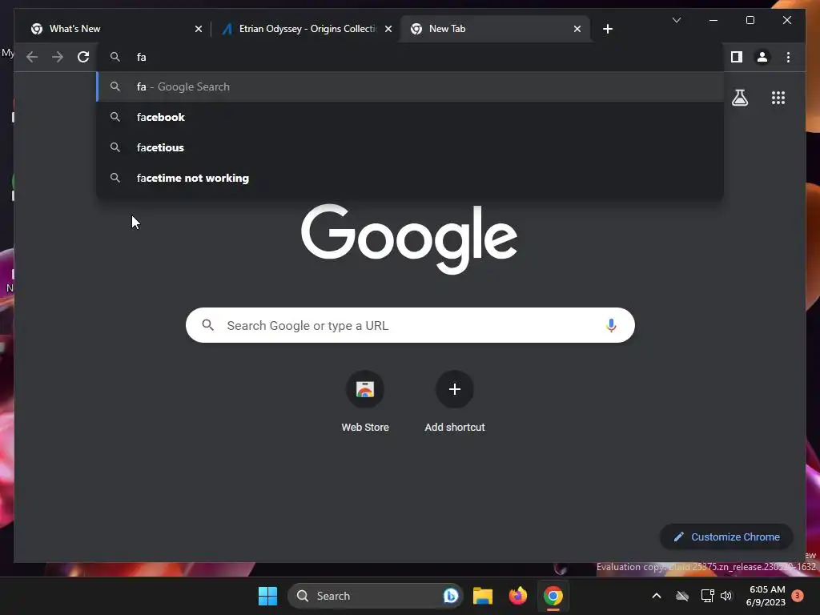This screenshot has width=820, height=615.
Task: Select the New Tab tab
Action: click(495, 29)
